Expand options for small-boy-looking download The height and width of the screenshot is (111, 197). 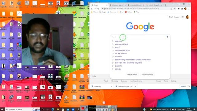[x=135, y=86]
